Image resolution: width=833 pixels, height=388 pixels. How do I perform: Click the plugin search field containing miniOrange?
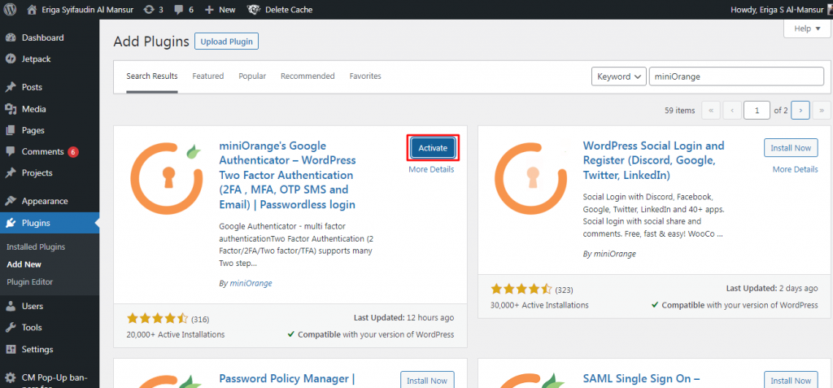click(x=736, y=76)
